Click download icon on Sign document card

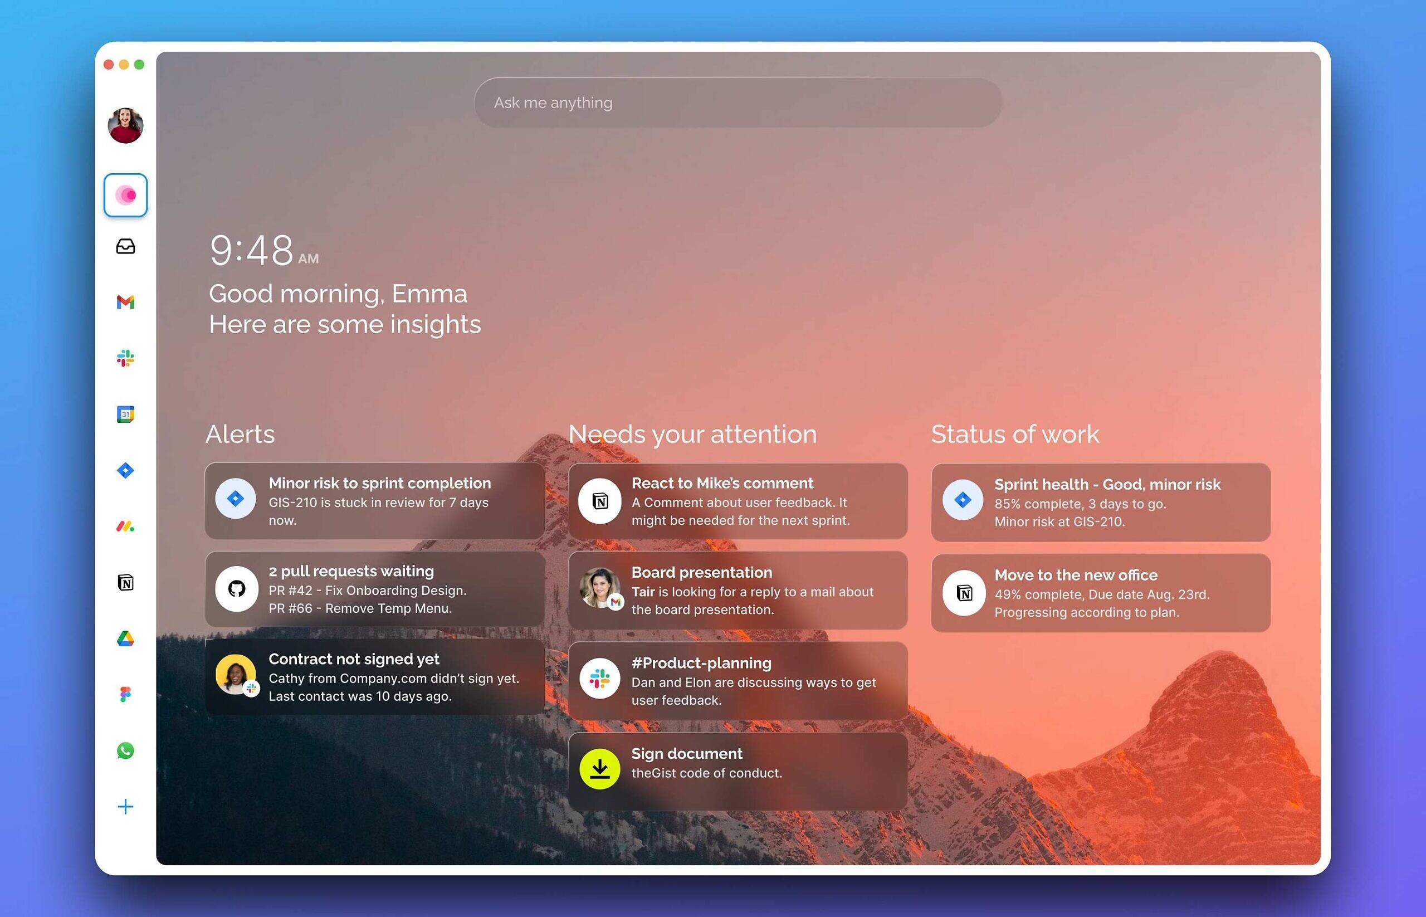tap(599, 769)
